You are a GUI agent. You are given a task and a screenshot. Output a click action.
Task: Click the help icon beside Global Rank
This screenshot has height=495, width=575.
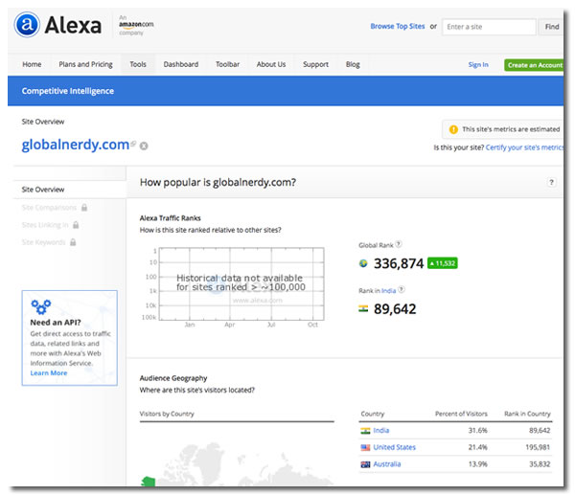[399, 245]
